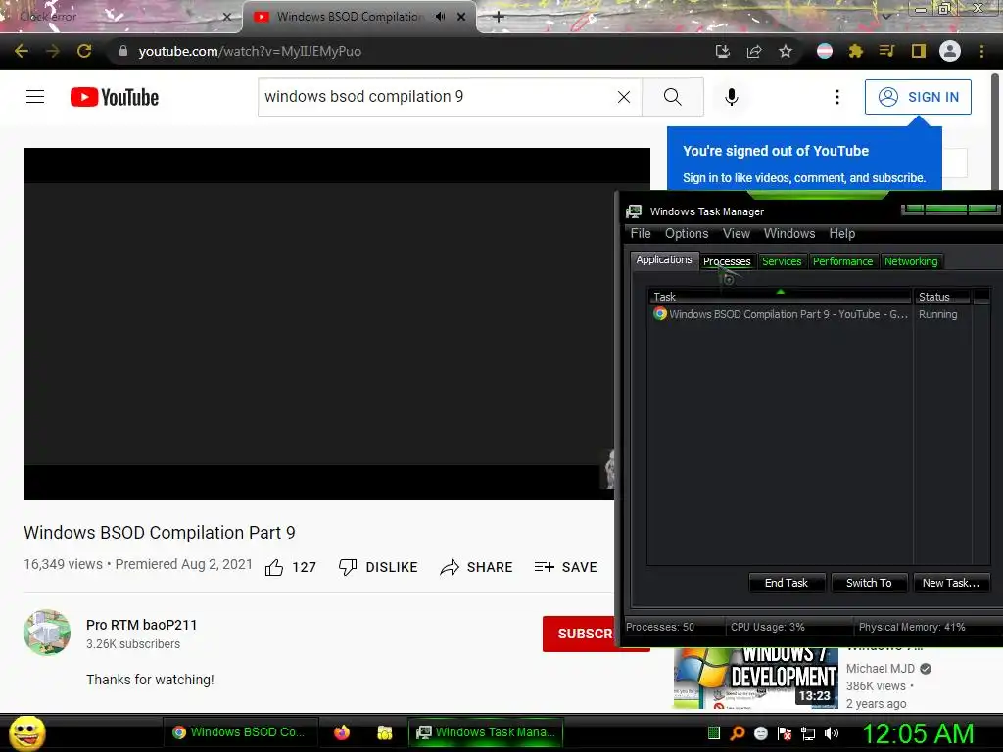The width and height of the screenshot is (1003, 752).
Task: Click the video player area
Action: coord(318,324)
